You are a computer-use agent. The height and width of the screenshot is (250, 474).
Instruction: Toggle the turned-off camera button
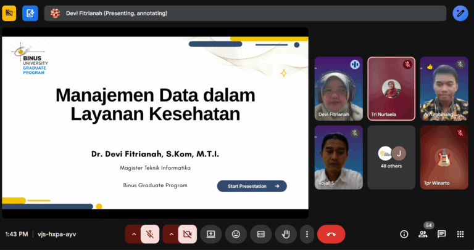tap(188, 234)
